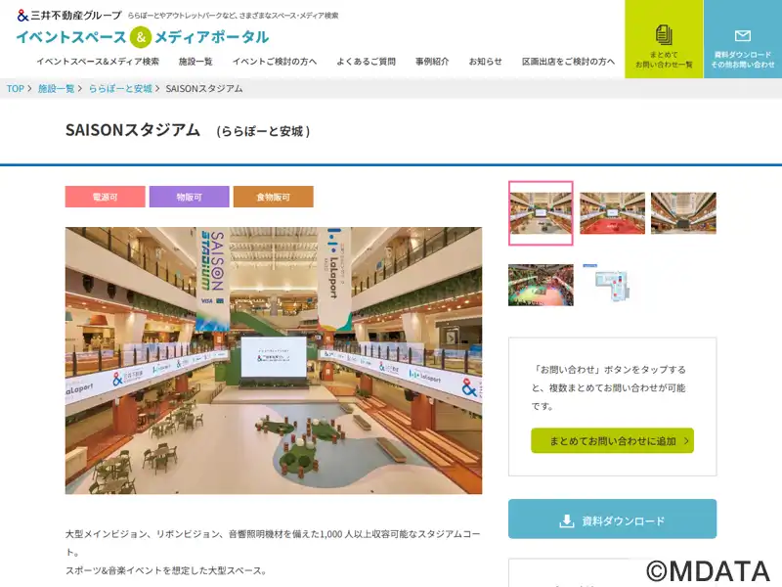Click the envelope icon for document download inquiries
Image resolution: width=782 pixels, height=587 pixels.
(743, 36)
